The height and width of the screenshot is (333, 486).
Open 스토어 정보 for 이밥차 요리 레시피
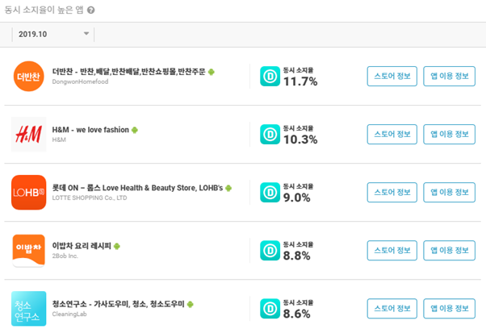(392, 251)
